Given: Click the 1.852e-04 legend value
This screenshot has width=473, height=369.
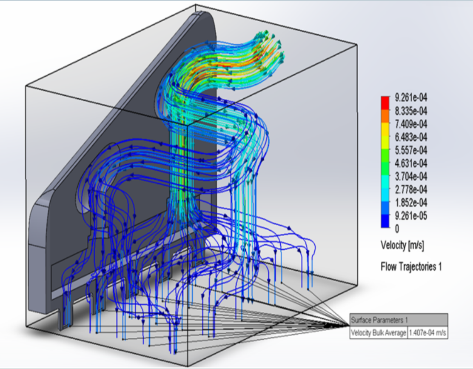Looking at the screenshot, I should click(x=411, y=203).
